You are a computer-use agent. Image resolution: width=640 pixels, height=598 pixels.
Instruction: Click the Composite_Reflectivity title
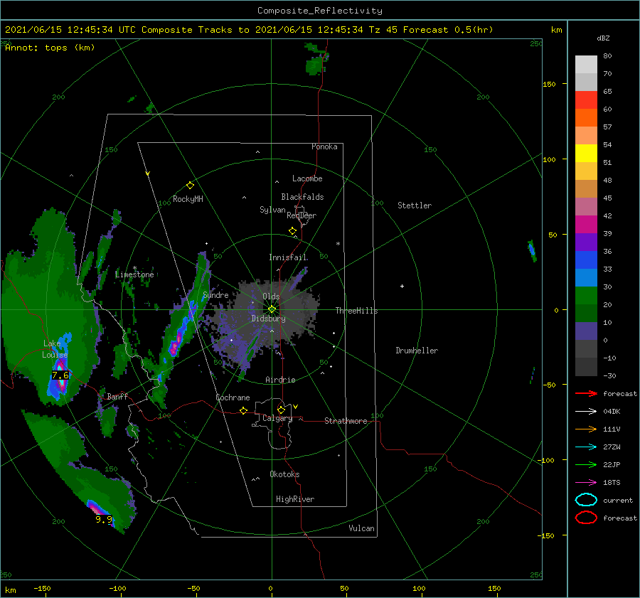(x=320, y=11)
